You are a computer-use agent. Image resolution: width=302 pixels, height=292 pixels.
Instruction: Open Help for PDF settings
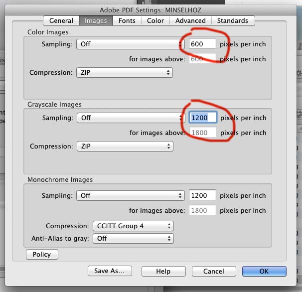click(x=163, y=271)
